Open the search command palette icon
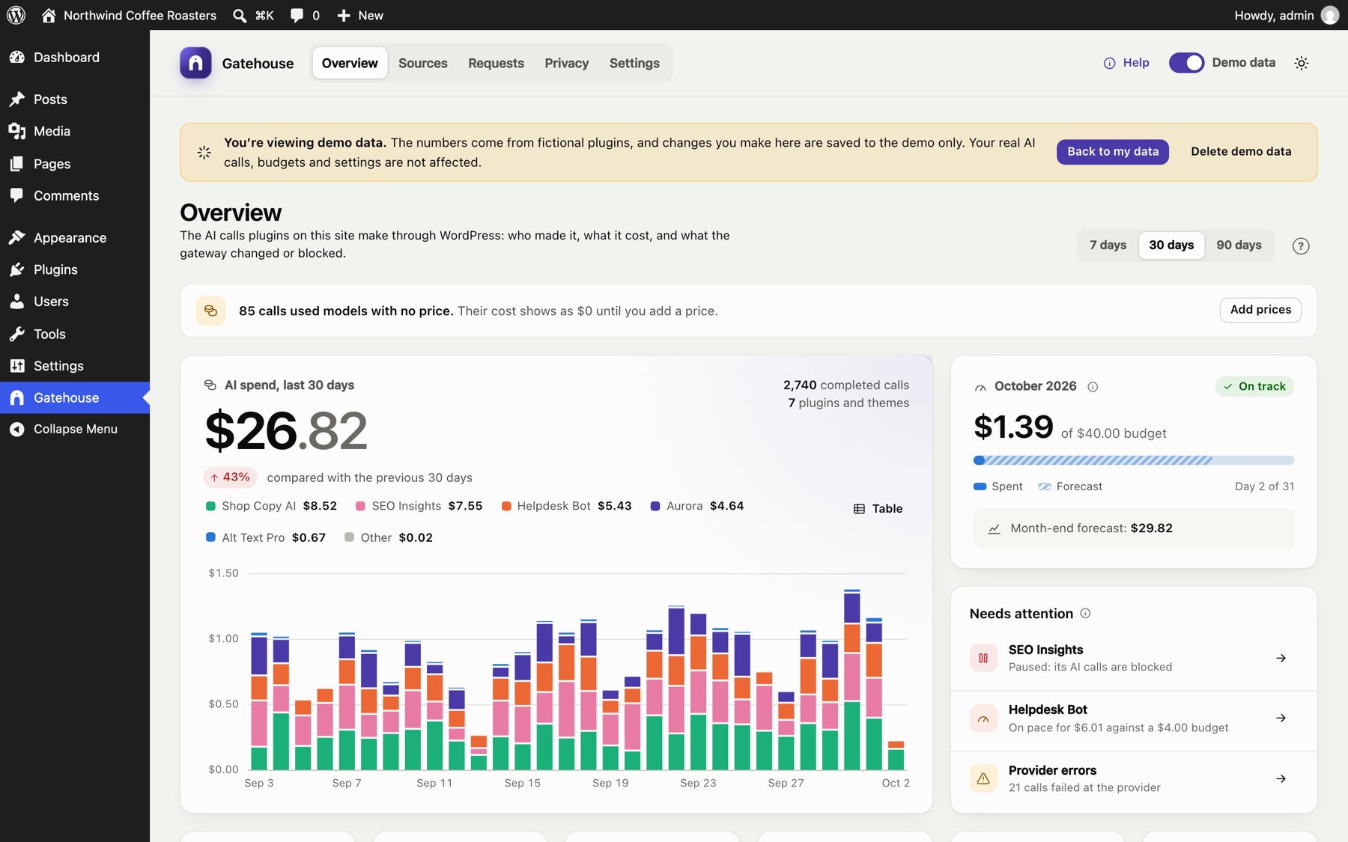 click(240, 15)
